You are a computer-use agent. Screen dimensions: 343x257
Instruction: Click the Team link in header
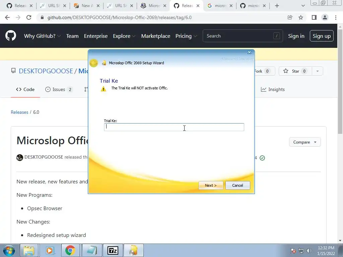72,36
